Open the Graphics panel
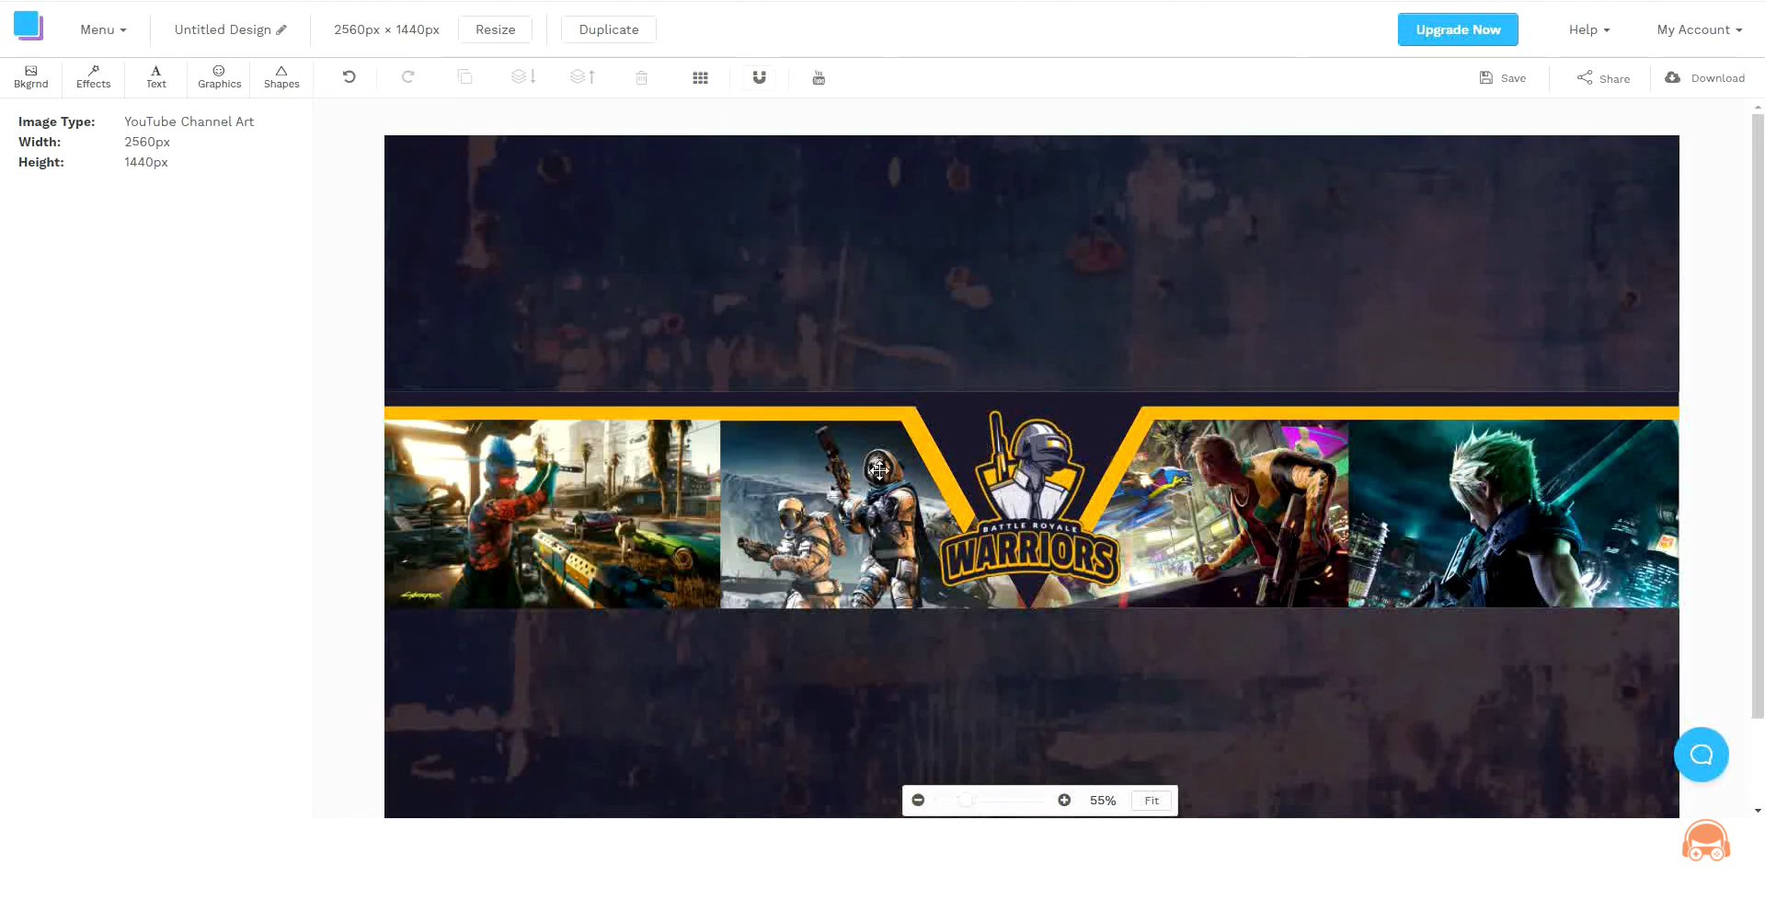Viewport: 1765px width, 900px height. point(219,77)
